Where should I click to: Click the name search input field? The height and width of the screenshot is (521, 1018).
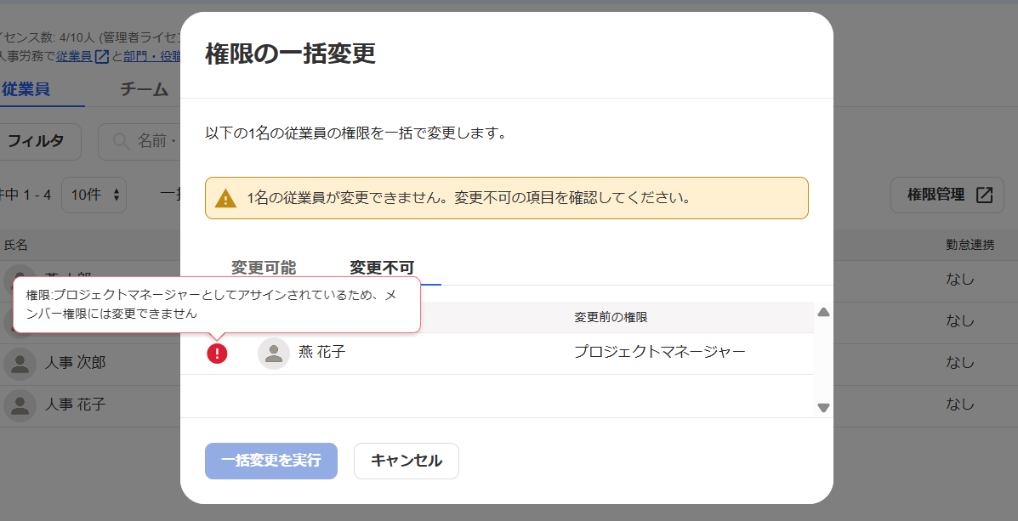(x=139, y=141)
